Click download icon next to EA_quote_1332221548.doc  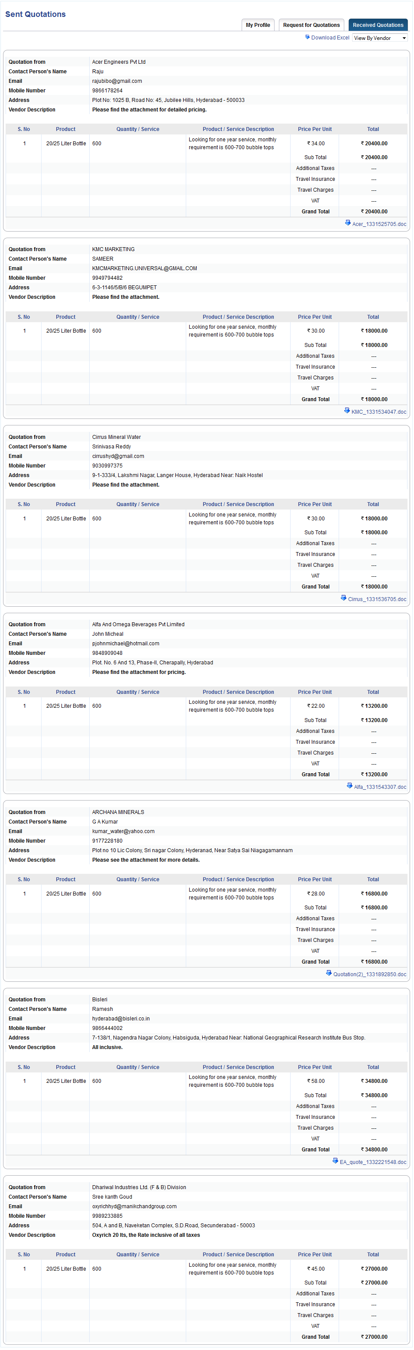(336, 1161)
